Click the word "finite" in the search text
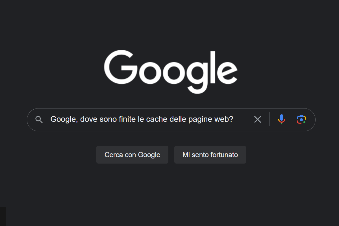The width and height of the screenshot is (339, 226). 127,119
